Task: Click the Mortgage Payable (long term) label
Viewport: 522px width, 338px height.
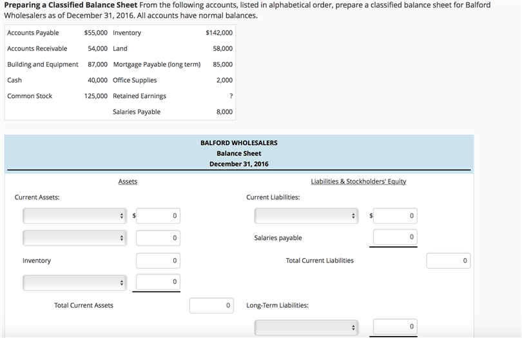Action: (157, 65)
